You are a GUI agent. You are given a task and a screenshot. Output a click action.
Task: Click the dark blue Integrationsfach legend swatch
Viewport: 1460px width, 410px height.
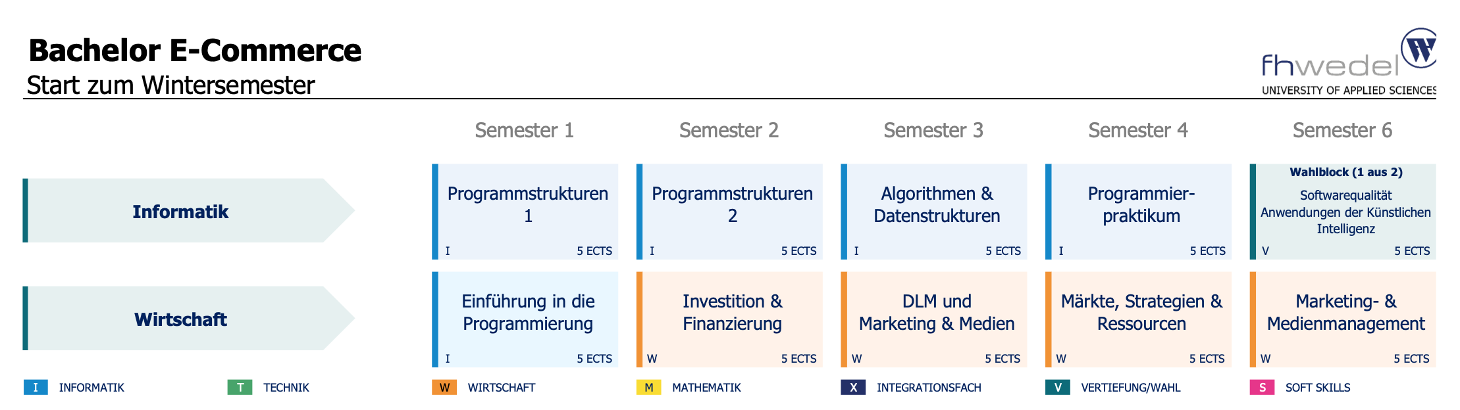coord(853,387)
